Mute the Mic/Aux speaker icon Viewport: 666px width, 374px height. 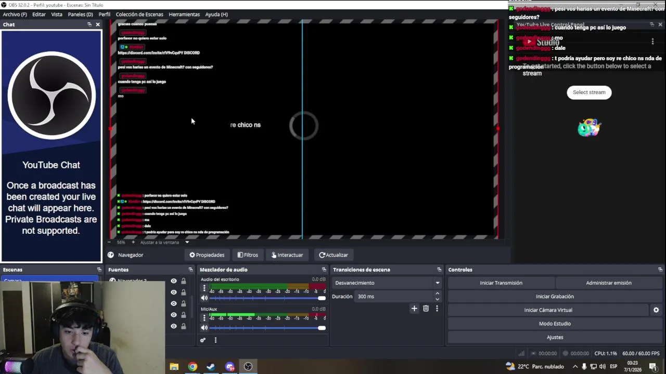click(x=204, y=328)
